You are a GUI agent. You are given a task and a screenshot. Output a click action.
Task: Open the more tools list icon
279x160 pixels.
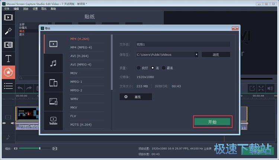(8, 86)
